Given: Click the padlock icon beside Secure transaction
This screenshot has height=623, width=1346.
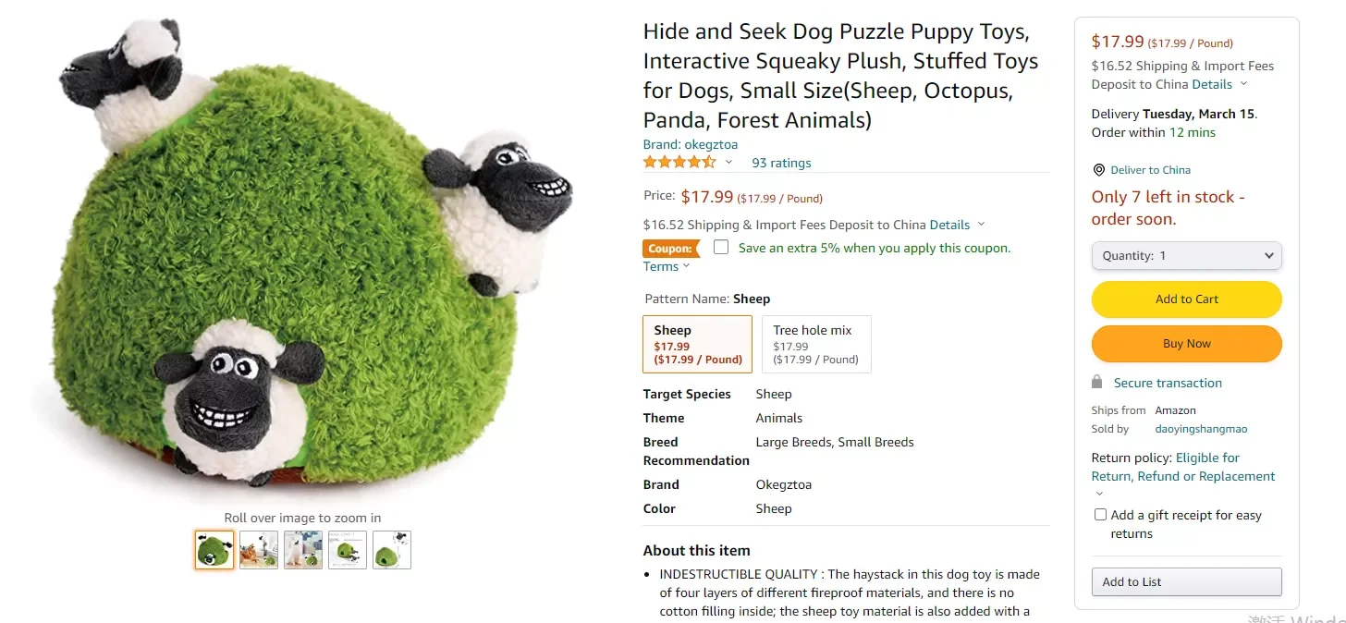Looking at the screenshot, I should point(1097,383).
